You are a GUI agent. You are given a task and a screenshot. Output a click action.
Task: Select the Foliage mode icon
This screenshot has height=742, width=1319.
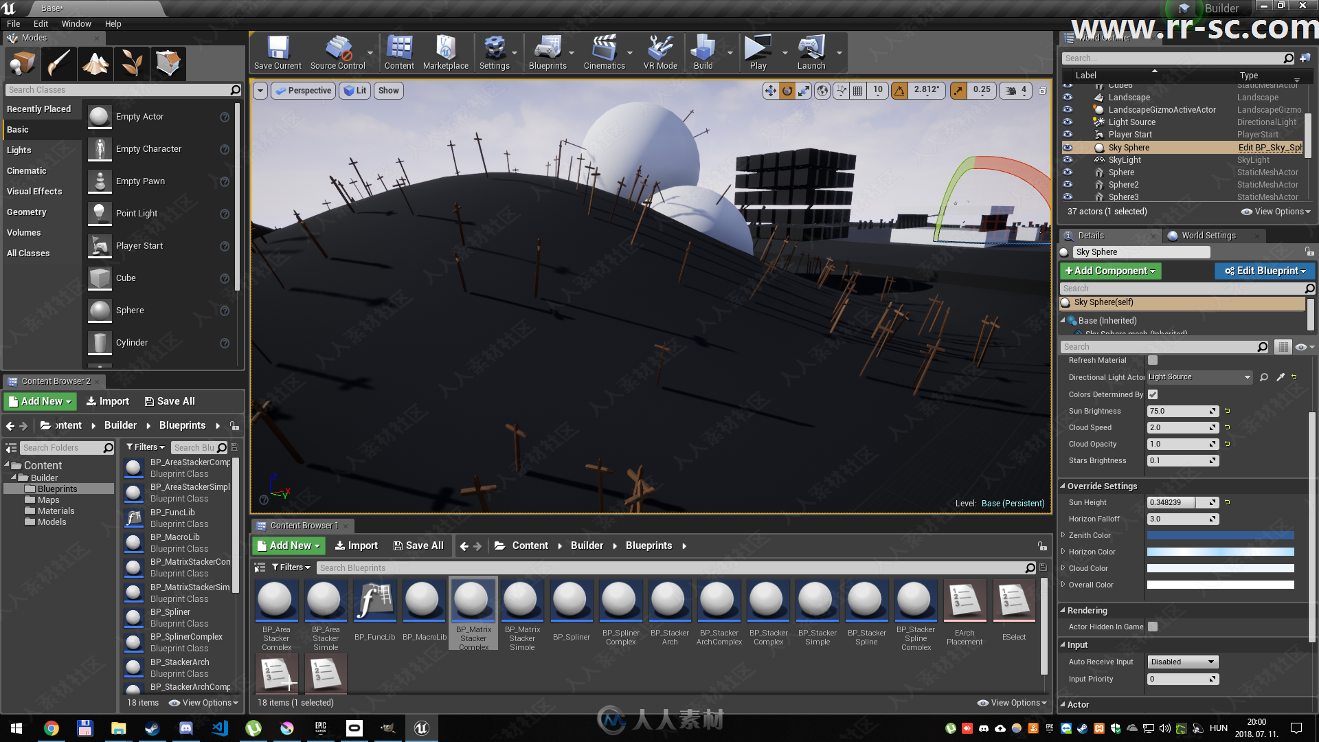point(131,63)
